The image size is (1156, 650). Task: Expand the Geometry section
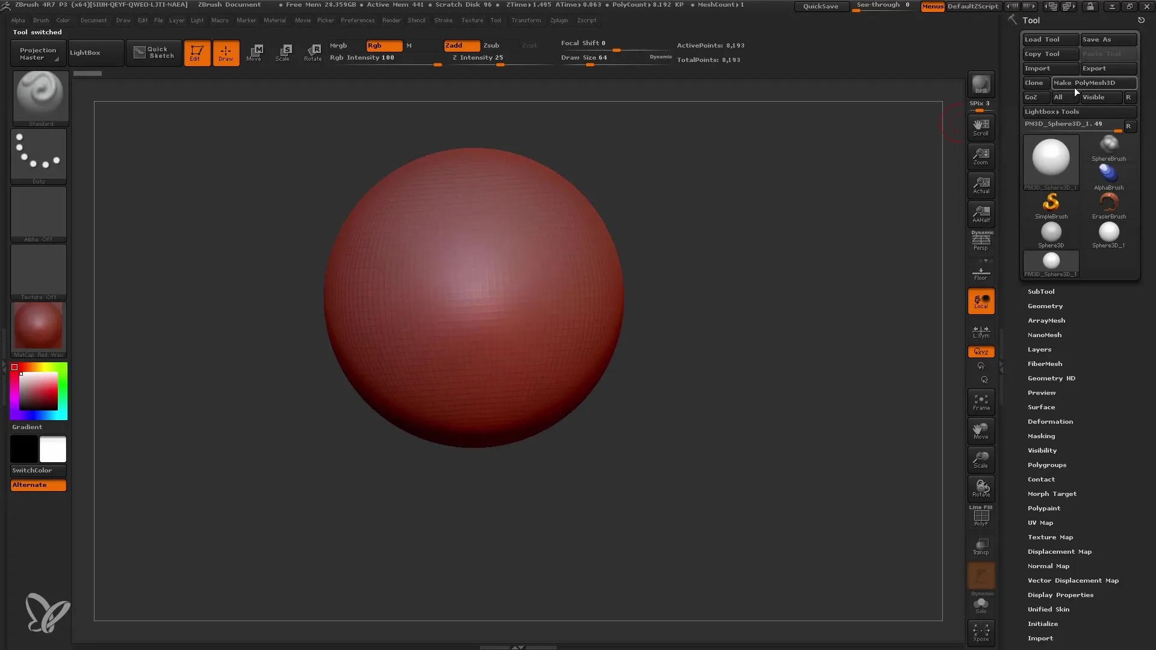(1046, 306)
